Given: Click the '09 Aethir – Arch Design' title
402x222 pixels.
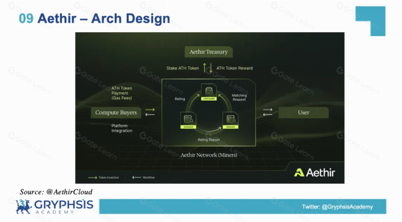Looking at the screenshot, I should coord(94,18).
